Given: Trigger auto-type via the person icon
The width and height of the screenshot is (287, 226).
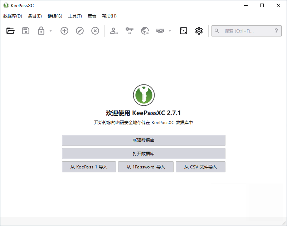Looking at the screenshot, I should click(x=113, y=31).
